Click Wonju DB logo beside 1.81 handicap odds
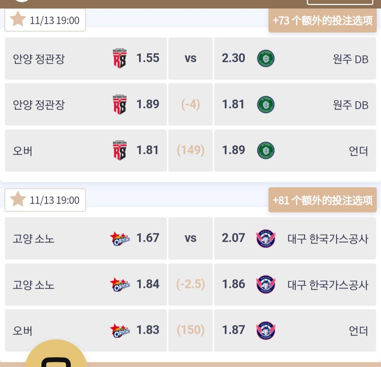The height and width of the screenshot is (367, 381). coord(266,105)
